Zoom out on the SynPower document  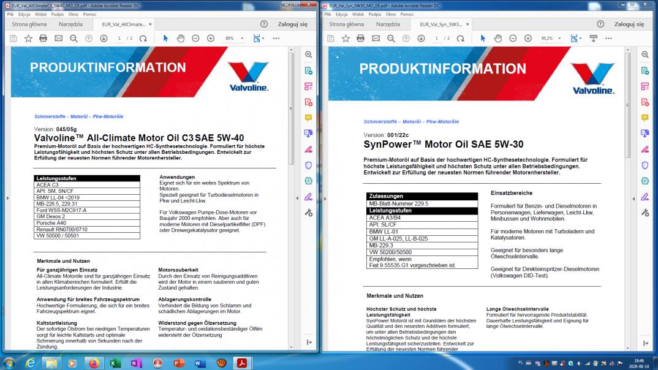513,39
